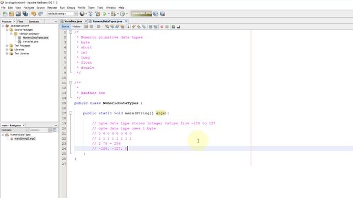
Task: Select Variables.java in Projects tree
Action: [31, 42]
